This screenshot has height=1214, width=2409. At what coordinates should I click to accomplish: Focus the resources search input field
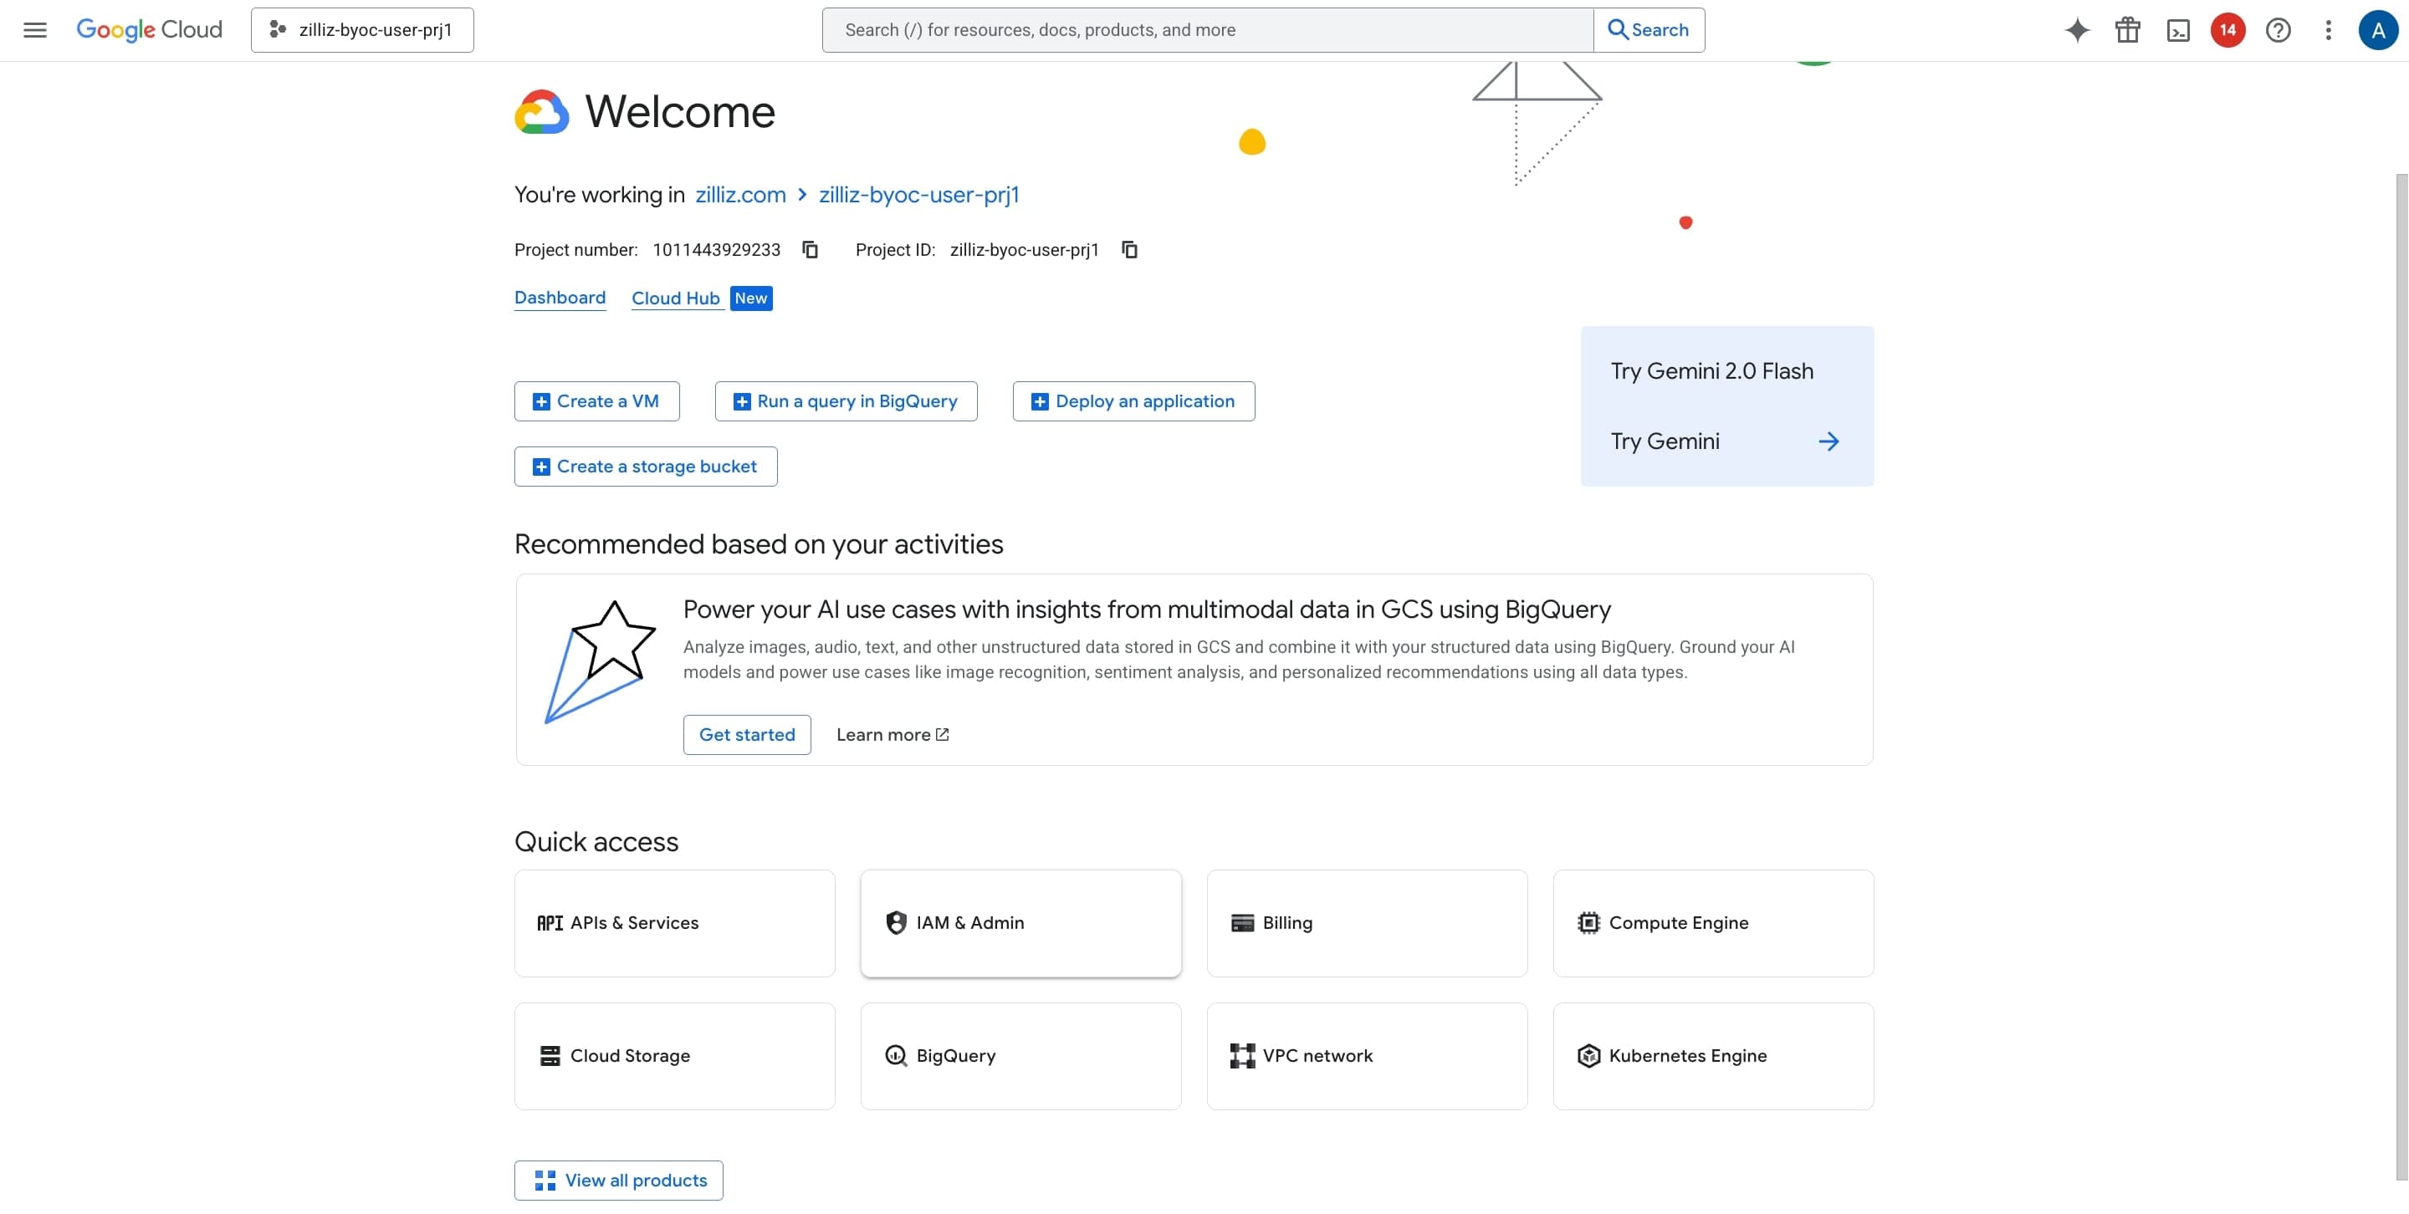click(1207, 30)
